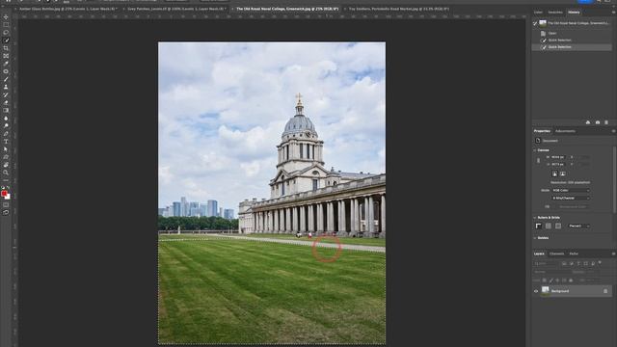Change screen mode from the toolbar bottom

pyautogui.click(x=6, y=212)
